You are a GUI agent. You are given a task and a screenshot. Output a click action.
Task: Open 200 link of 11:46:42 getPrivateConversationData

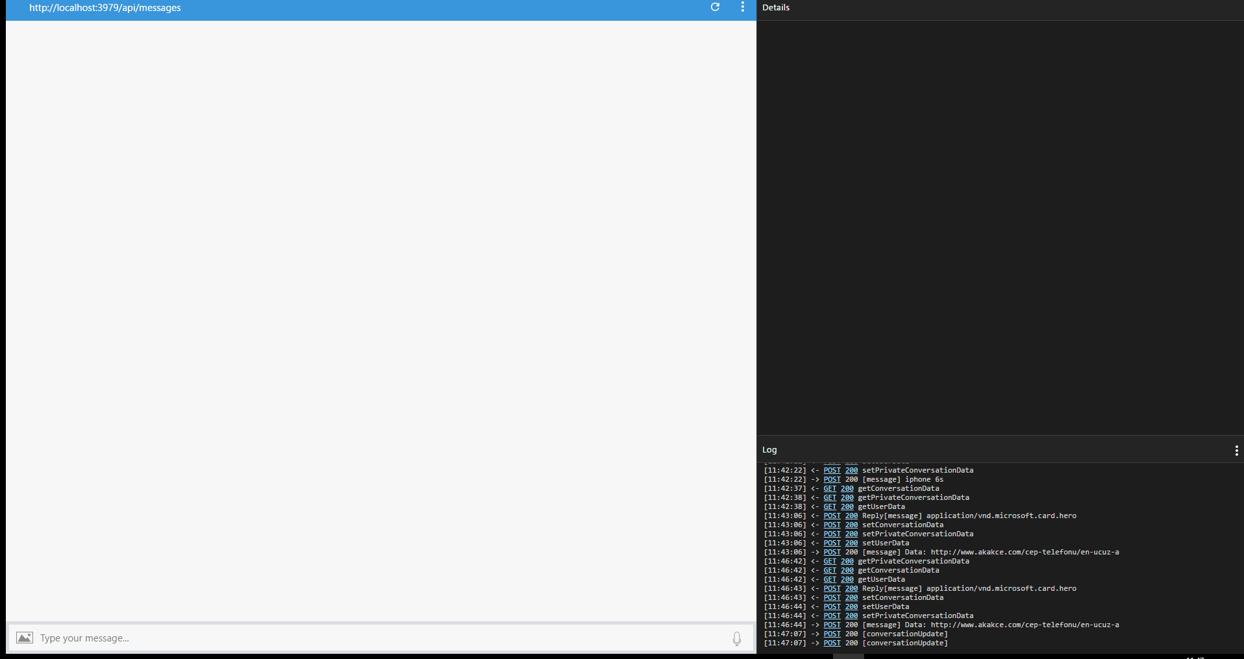(847, 561)
